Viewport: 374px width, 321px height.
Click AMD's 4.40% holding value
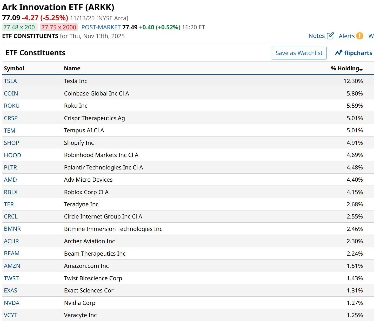coord(355,180)
